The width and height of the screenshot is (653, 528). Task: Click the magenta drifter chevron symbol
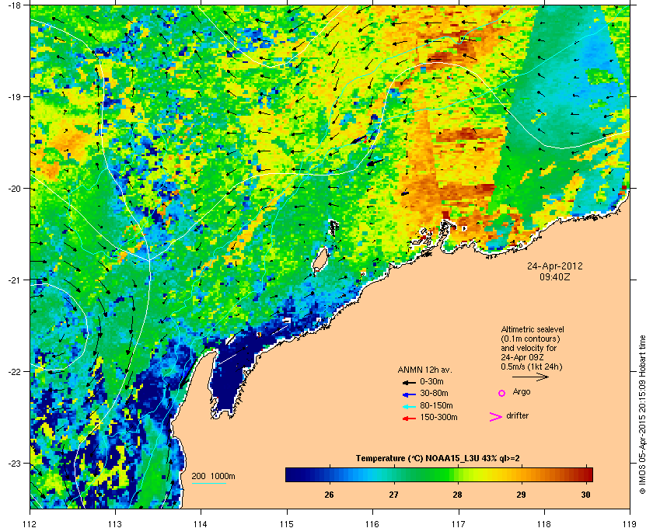click(496, 417)
